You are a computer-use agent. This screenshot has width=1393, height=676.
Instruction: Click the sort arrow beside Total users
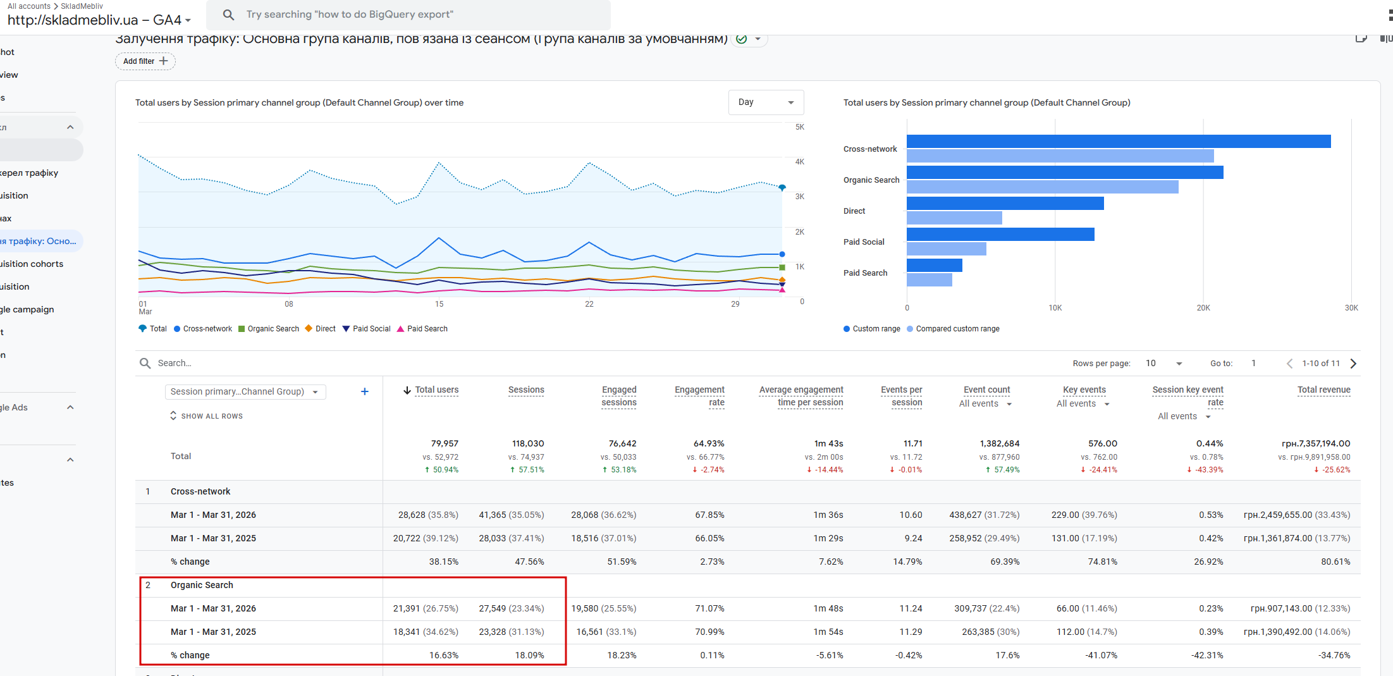tap(407, 390)
